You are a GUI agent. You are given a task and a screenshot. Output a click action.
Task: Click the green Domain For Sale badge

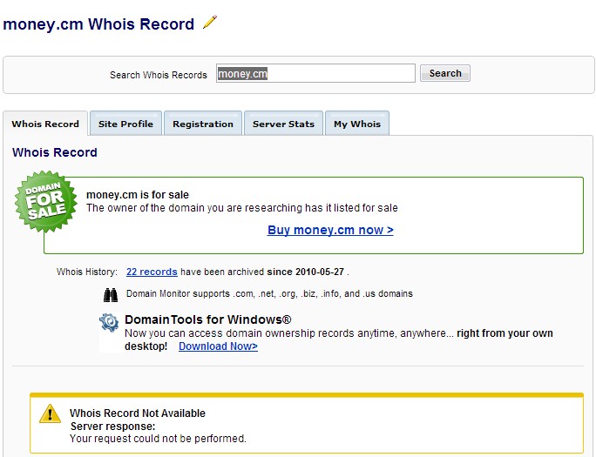coord(45,202)
